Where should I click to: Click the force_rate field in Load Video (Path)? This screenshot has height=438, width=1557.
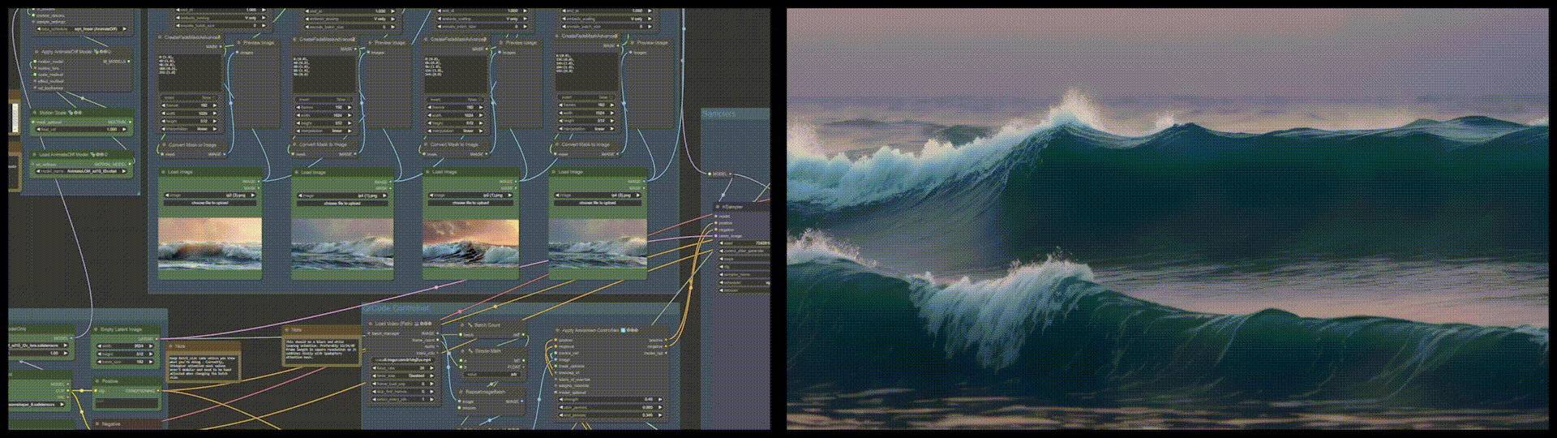pos(402,368)
